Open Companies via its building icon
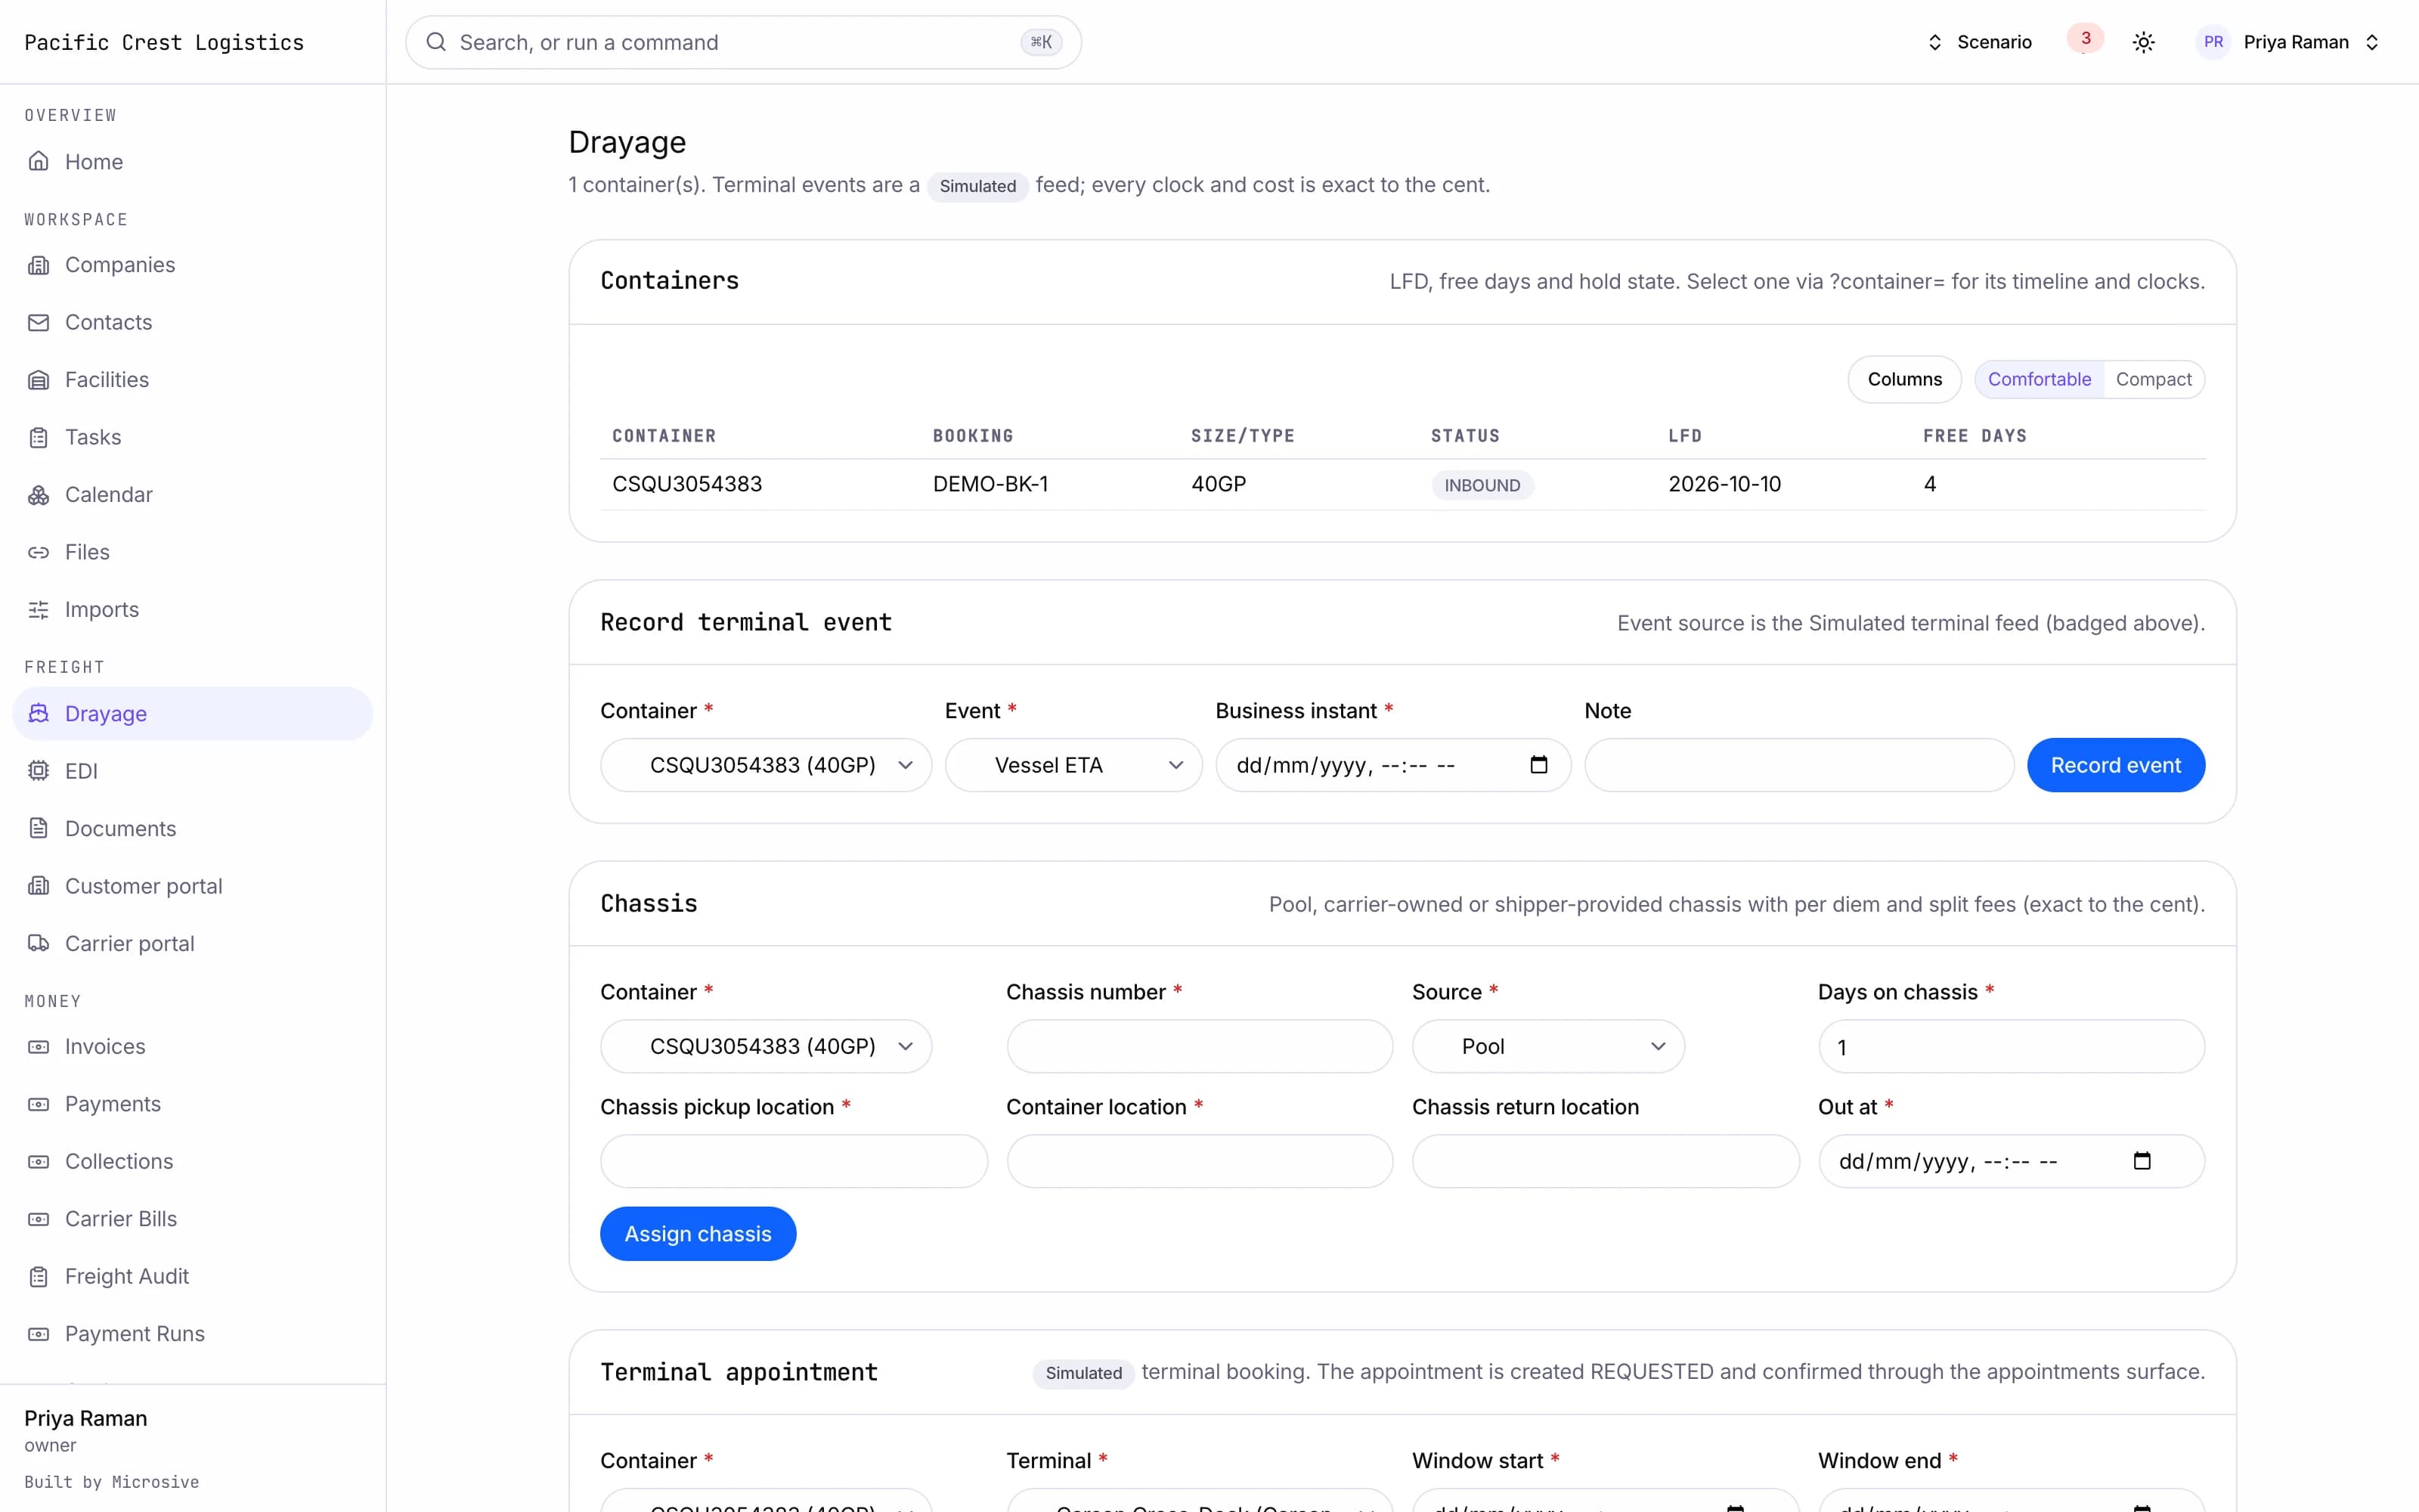Screen dimensions: 2419x1512 pyautogui.click(x=38, y=265)
